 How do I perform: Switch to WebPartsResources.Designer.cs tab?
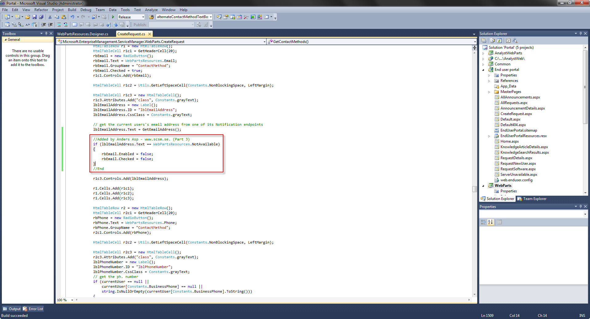pyautogui.click(x=83, y=34)
